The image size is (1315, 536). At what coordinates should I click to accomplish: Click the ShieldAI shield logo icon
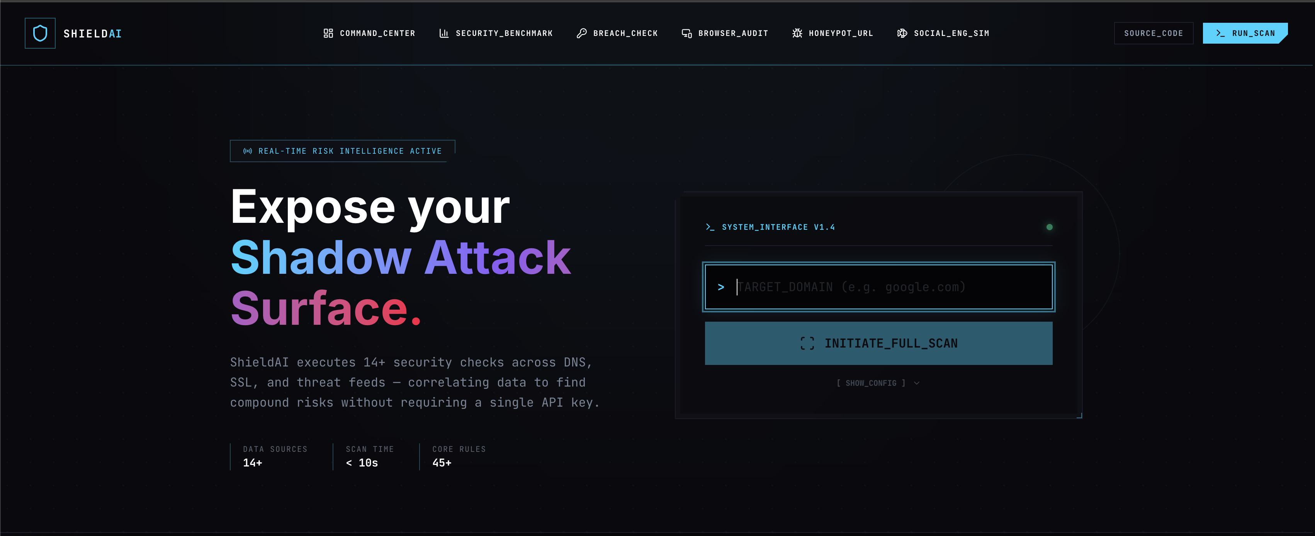(x=40, y=33)
